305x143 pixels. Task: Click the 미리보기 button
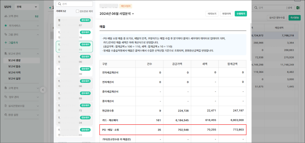click(212, 14)
